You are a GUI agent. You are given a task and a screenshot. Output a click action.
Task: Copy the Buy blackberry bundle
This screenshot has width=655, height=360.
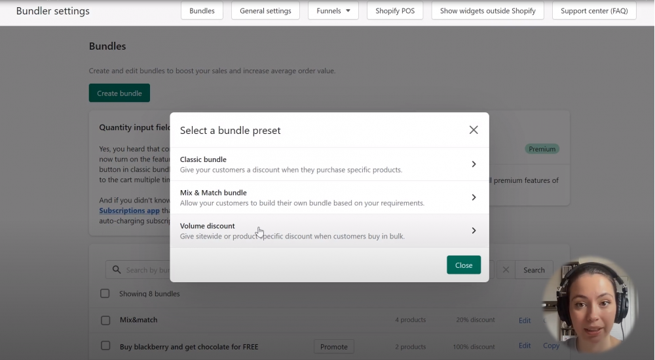551,346
